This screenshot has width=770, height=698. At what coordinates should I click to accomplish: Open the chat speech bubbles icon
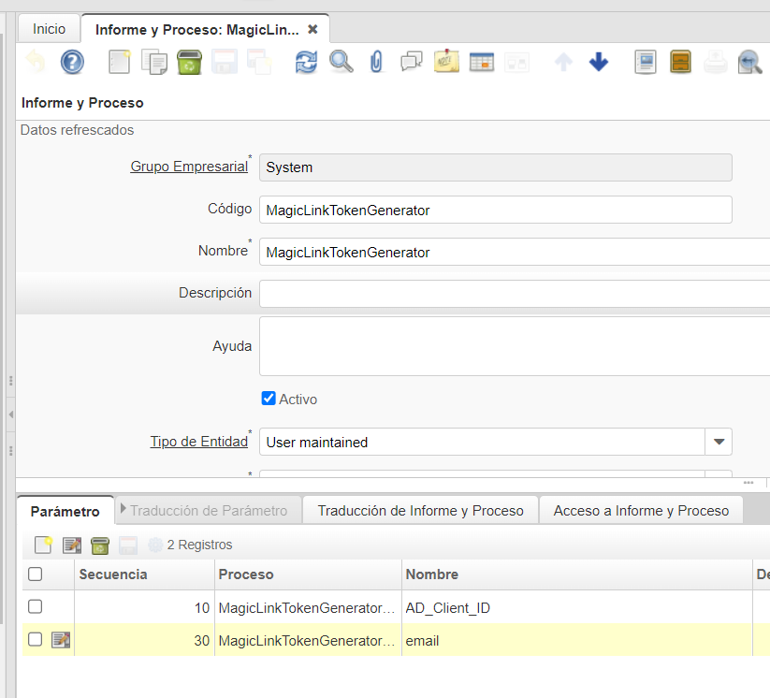click(412, 63)
